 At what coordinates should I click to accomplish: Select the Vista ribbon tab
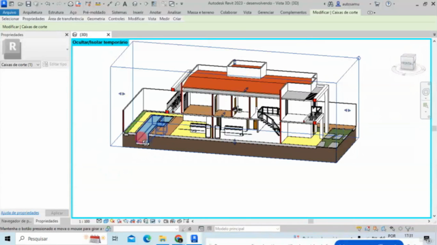[x=247, y=12]
